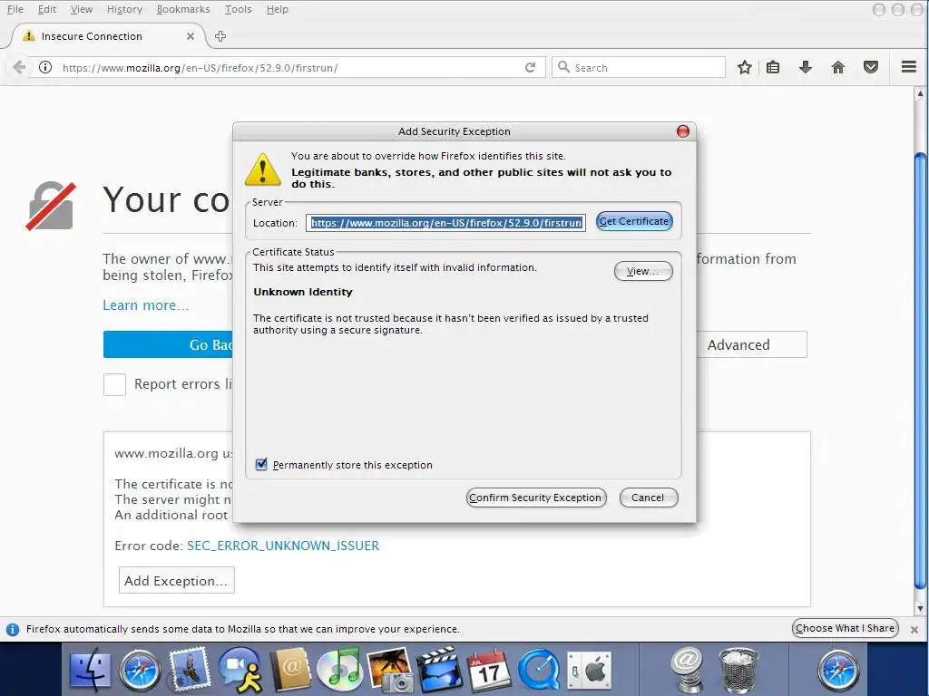
Task: Click the Location field in the dialog
Action: point(446,223)
